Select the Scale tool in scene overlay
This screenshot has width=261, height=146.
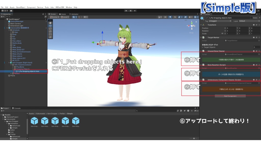50,31
